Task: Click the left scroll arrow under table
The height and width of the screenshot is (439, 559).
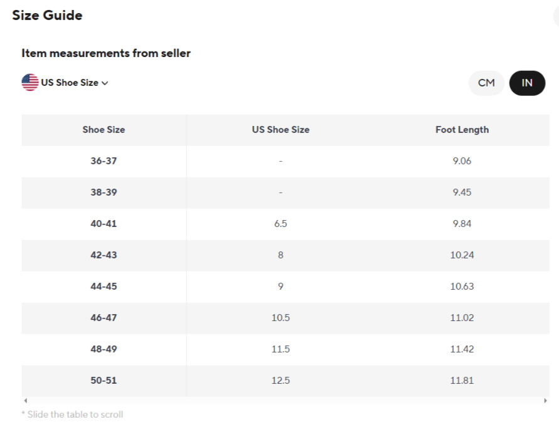Action: pyautogui.click(x=25, y=401)
